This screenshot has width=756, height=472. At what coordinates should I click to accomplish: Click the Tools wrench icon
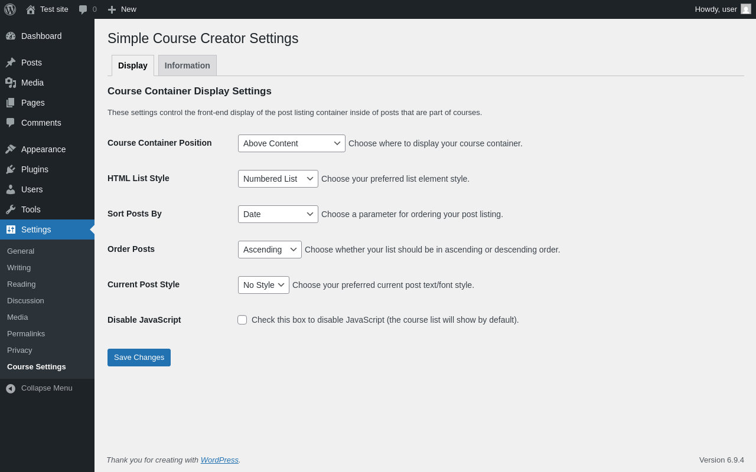pyautogui.click(x=11, y=209)
